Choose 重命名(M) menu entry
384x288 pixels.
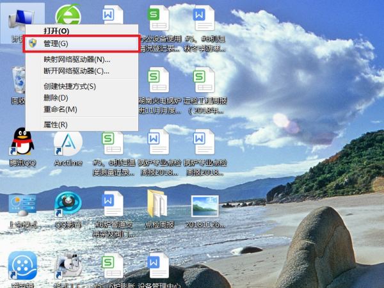[x=82, y=109]
